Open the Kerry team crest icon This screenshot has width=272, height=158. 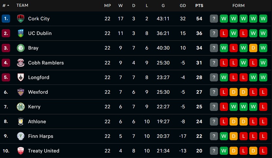pyautogui.click(x=21, y=107)
